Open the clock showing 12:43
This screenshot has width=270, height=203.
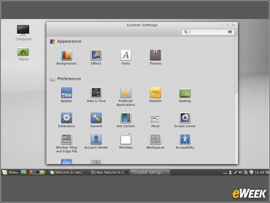point(259,172)
